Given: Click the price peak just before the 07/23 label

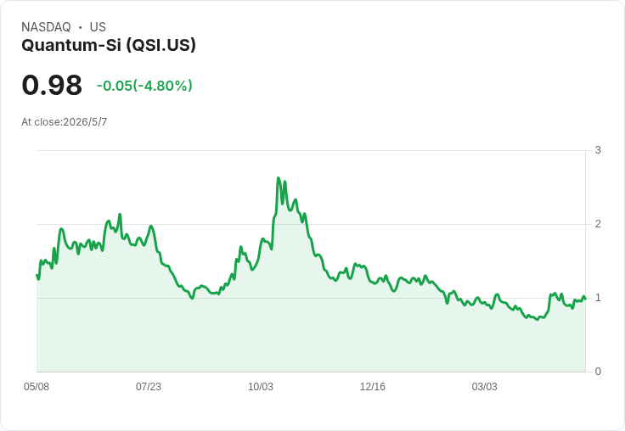Looking at the screenshot, I should point(150,227).
